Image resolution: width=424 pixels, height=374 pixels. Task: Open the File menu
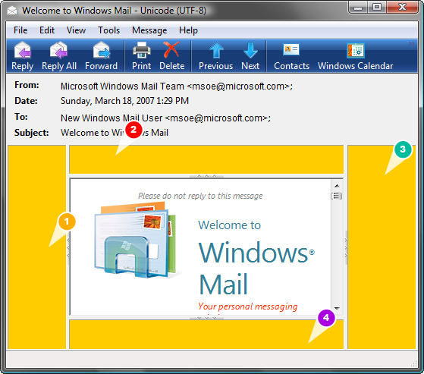pos(20,30)
